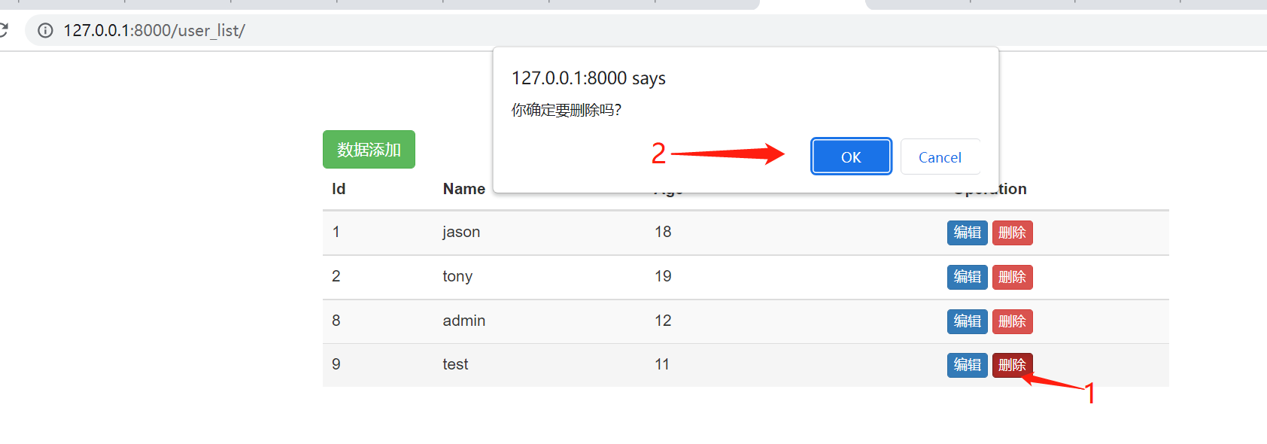This screenshot has width=1267, height=444.
Task: Click the browser reload icon
Action: [x=3, y=31]
